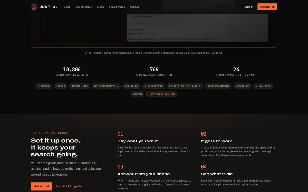The height and width of the screenshot is (192, 308).
Task: Click the 'Applications this month' label
Action: 154,75
